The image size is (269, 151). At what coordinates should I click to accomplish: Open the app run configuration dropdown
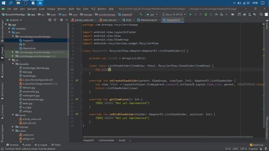click(x=152, y=15)
